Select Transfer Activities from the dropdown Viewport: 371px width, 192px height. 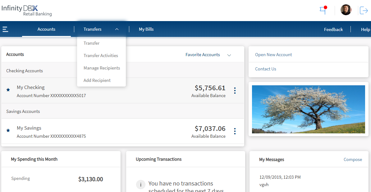[101, 56]
